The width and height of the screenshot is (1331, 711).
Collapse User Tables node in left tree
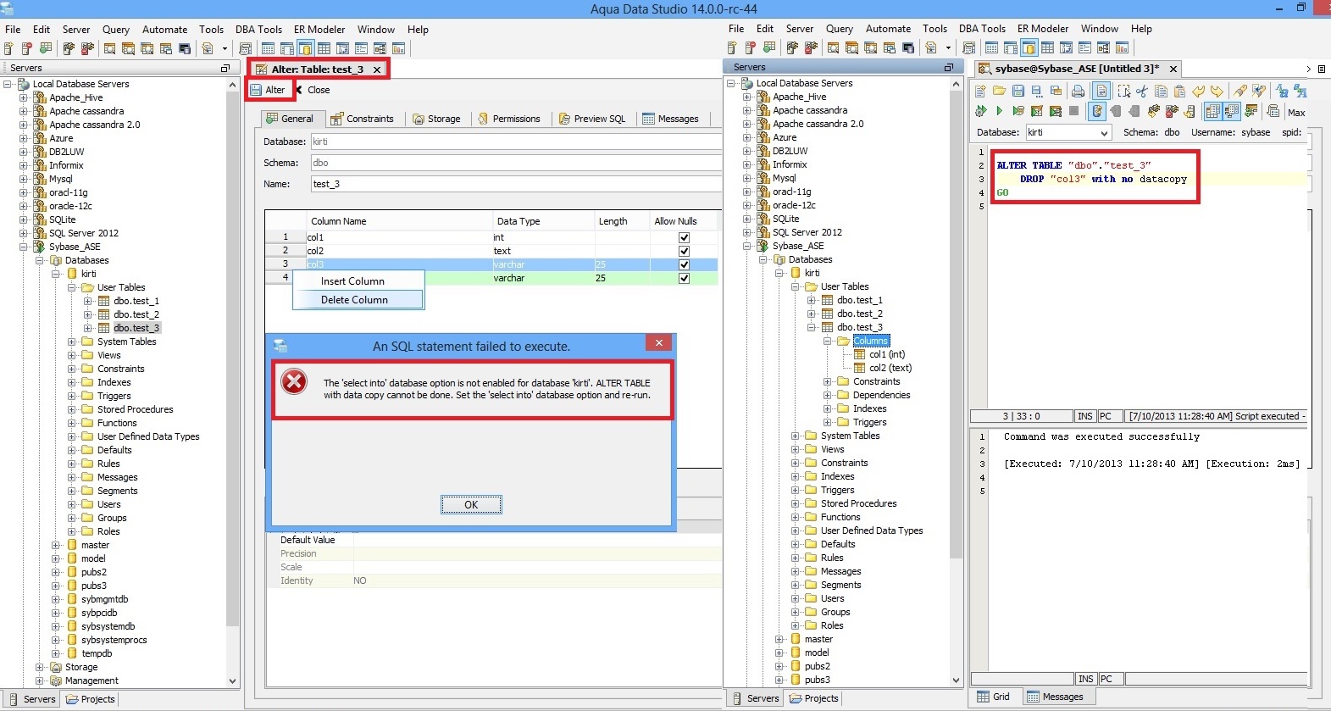[x=72, y=287]
